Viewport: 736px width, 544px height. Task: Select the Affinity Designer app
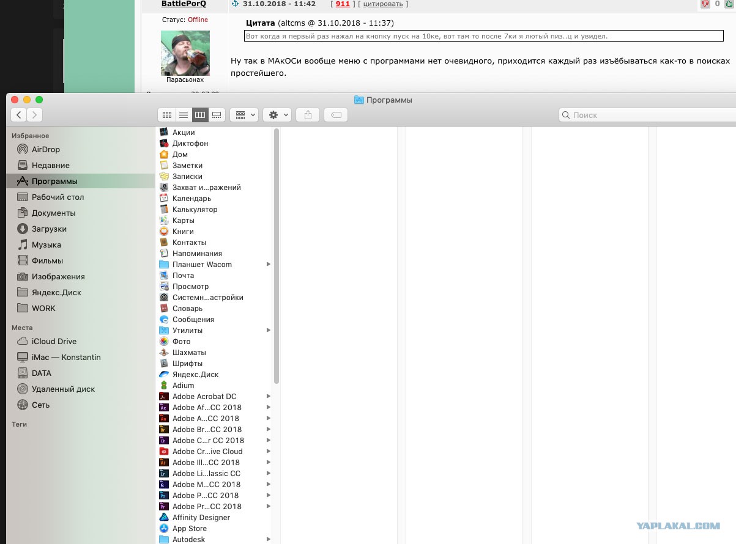pos(214,517)
